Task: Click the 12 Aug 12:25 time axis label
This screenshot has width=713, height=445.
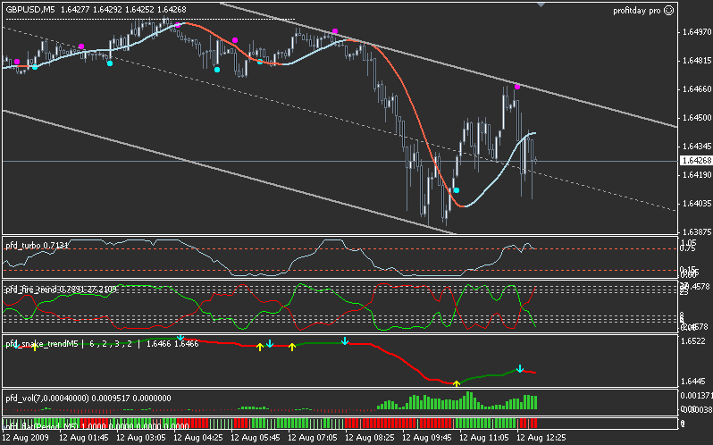Action: coord(542,438)
